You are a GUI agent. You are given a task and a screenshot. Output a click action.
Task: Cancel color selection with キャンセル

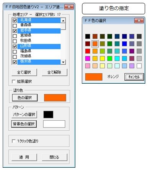(x=134, y=77)
